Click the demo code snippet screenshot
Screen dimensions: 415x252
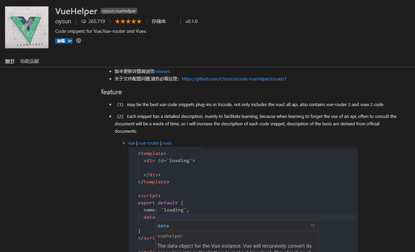[243, 199]
